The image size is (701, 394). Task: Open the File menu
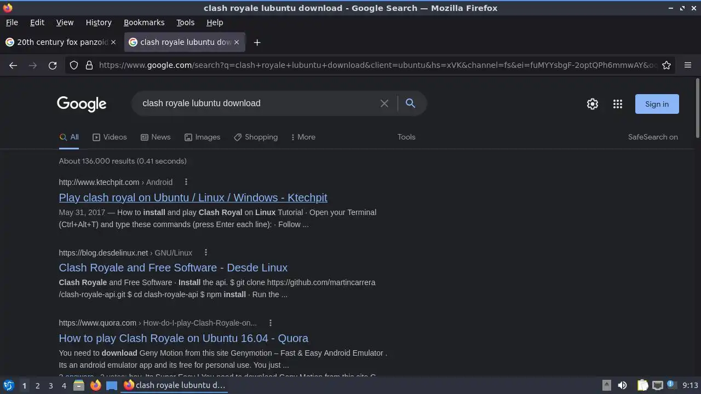point(12,22)
